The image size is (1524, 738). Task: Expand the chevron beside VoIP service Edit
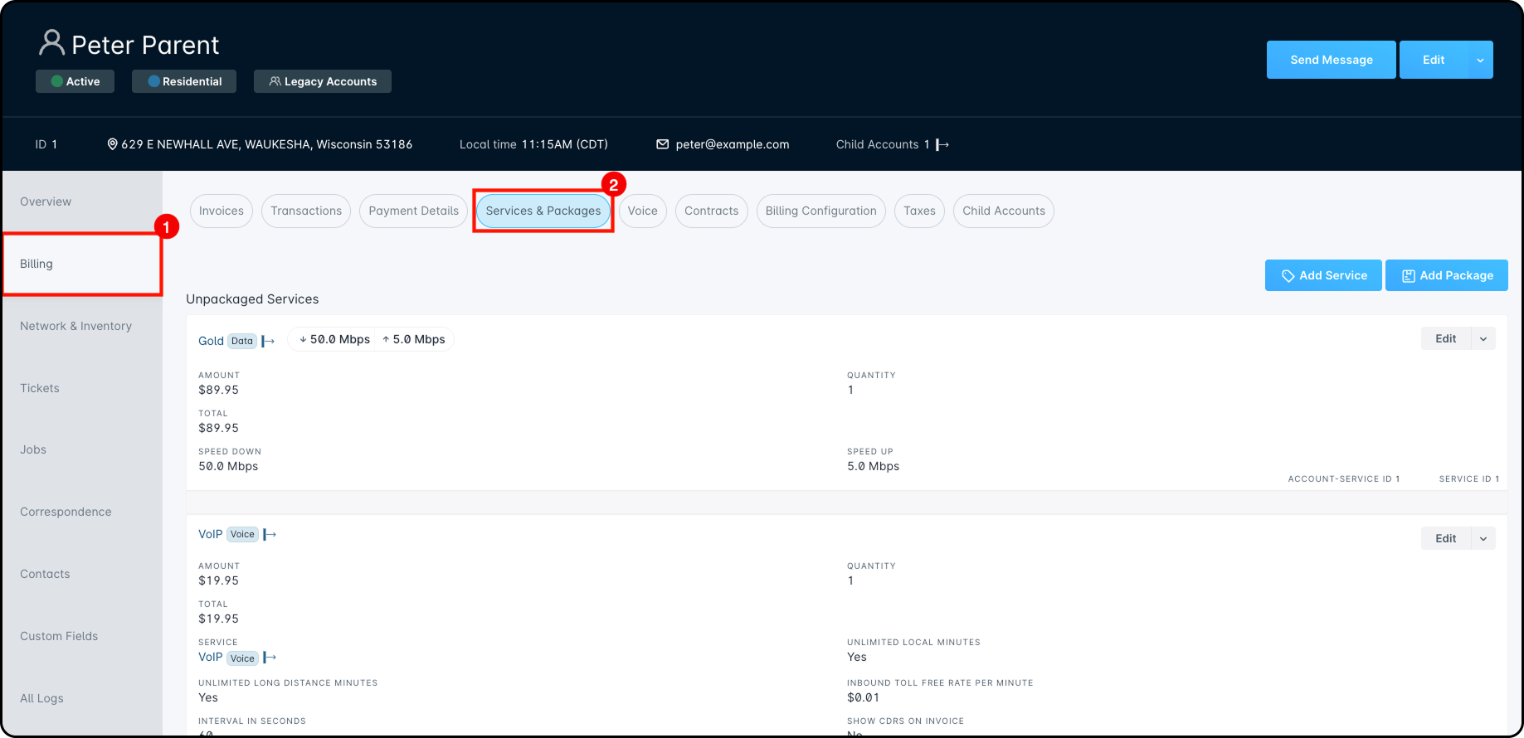1483,538
